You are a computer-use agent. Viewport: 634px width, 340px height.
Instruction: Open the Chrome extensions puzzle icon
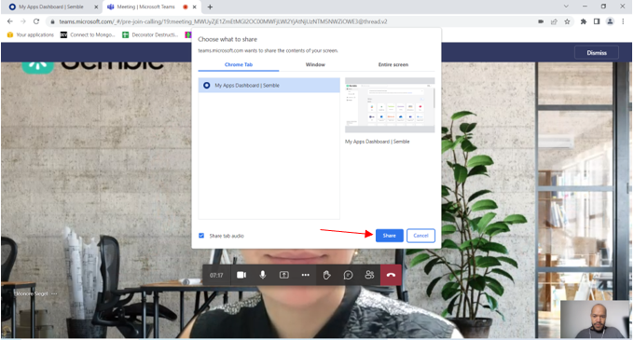point(584,21)
